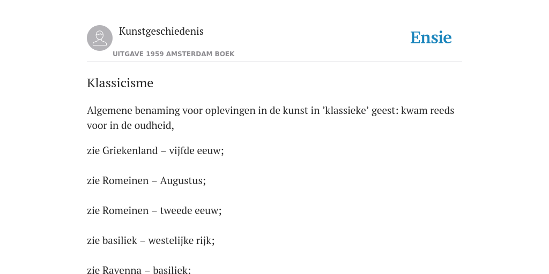Screen dimensions: 549x274
Task: Click the line 'zie basiliek – westelijke rijk'
Action: coord(151,241)
